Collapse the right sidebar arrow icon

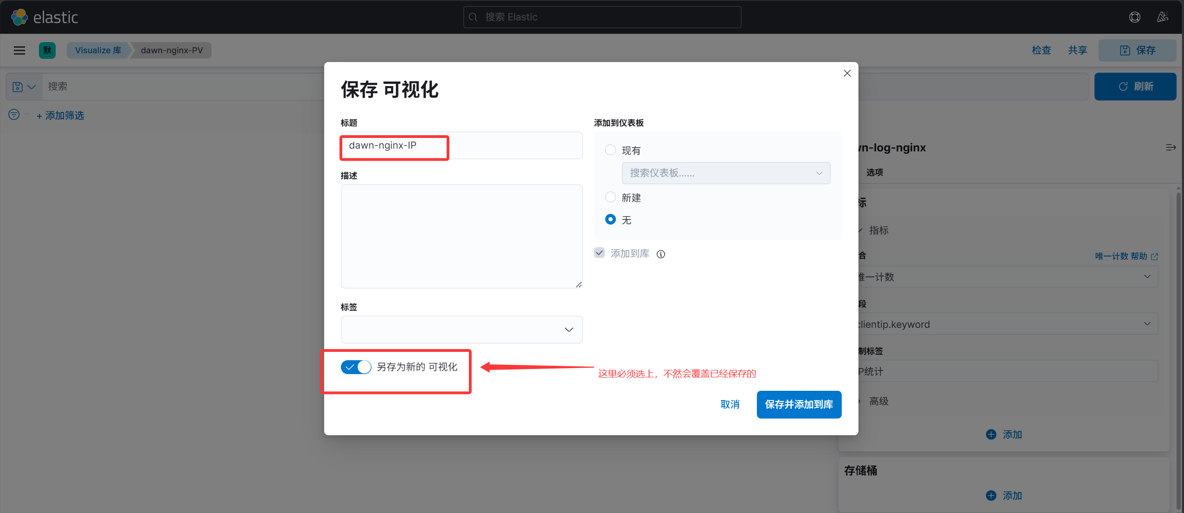coord(1171,147)
